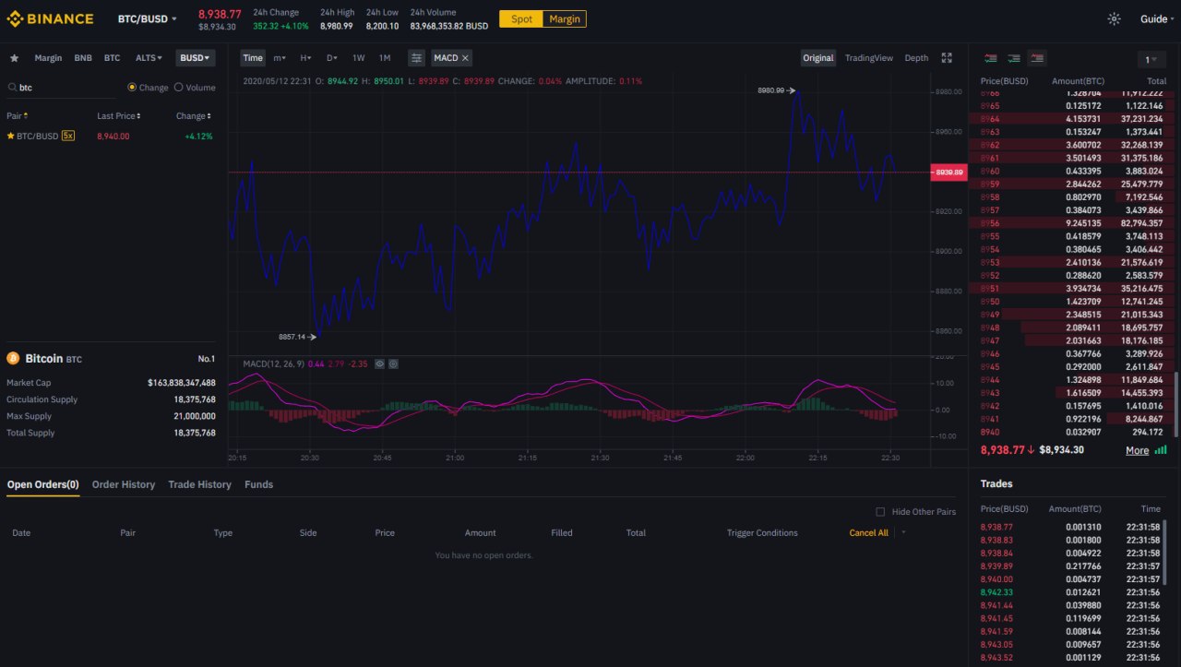1181x667 pixels.
Task: Show sell orders only in order book
Action: tap(1037, 58)
